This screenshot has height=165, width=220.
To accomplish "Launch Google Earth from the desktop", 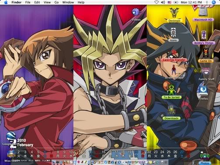I will tap(11, 136).
